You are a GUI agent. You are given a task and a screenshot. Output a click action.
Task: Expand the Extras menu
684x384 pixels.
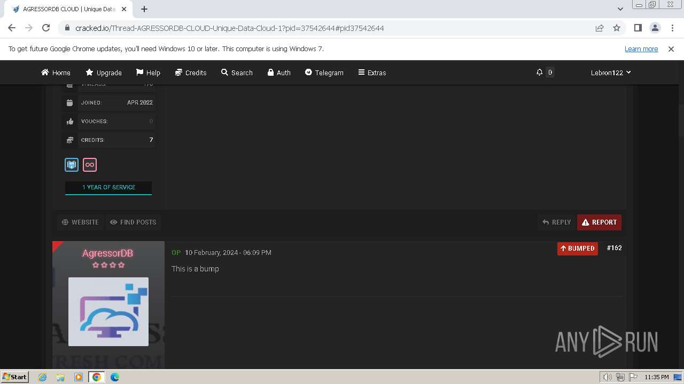[x=372, y=73]
